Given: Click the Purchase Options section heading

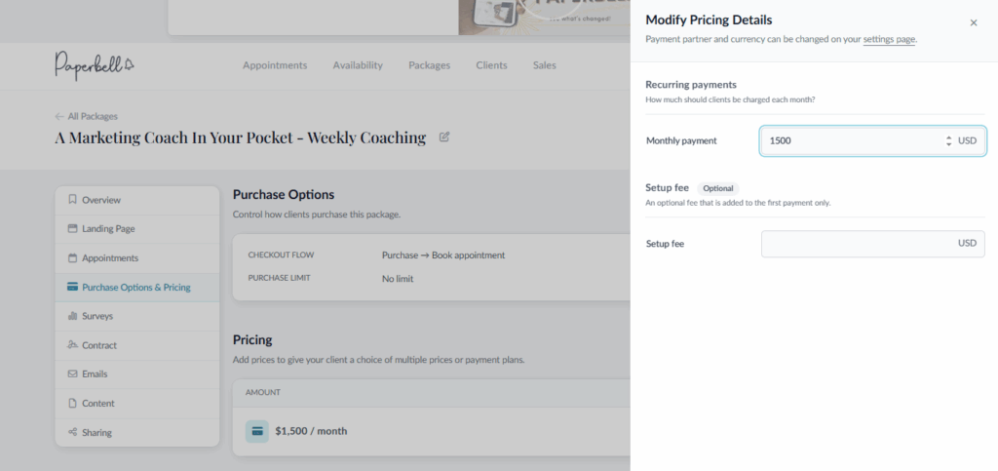Looking at the screenshot, I should tap(284, 194).
